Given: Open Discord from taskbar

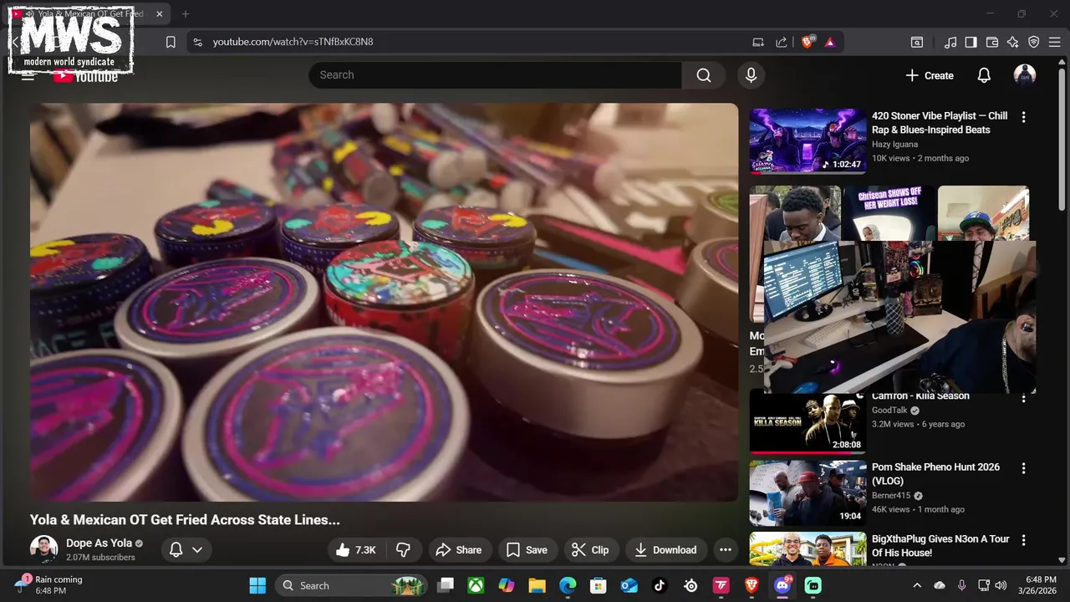Looking at the screenshot, I should click(x=782, y=585).
